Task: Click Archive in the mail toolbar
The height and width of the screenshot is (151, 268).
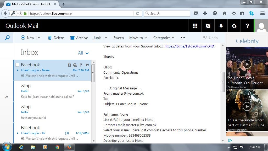Action: pyautogui.click(x=79, y=38)
